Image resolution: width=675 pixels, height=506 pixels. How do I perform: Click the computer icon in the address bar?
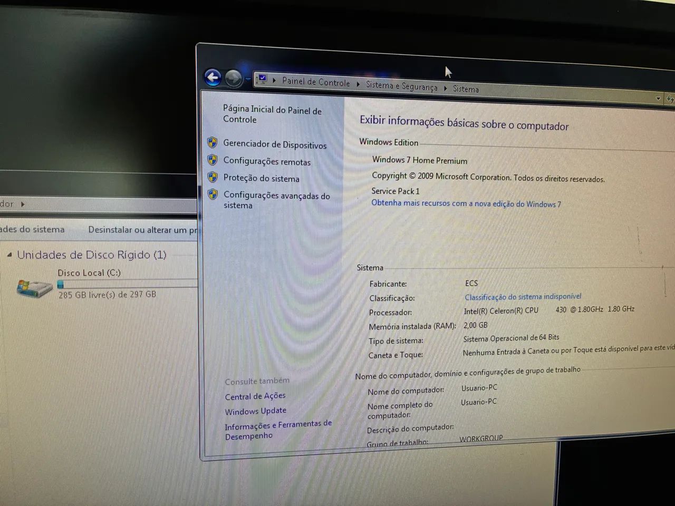click(262, 80)
